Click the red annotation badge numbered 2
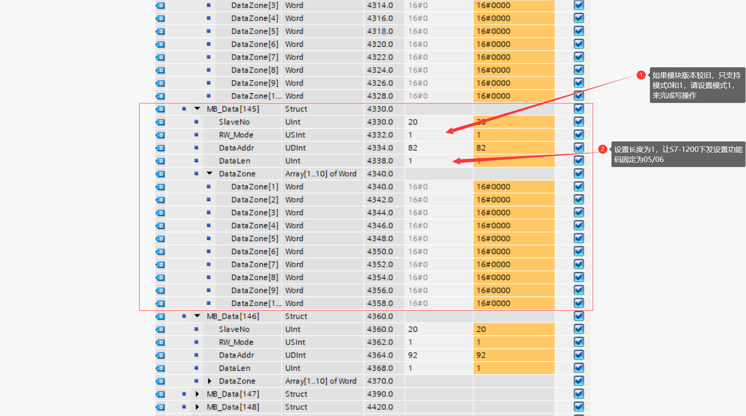Image resolution: width=746 pixels, height=416 pixels. click(x=603, y=149)
